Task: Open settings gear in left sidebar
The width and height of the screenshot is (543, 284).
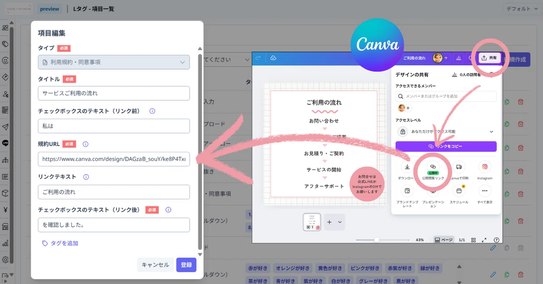Action: [x=5, y=260]
